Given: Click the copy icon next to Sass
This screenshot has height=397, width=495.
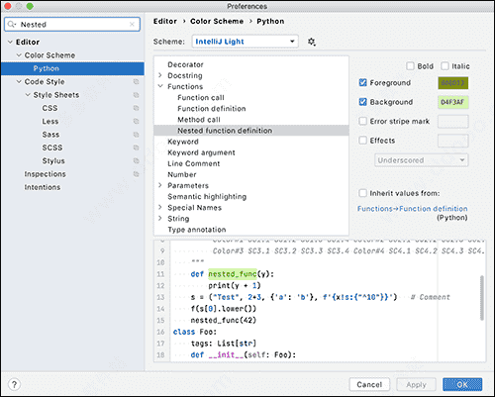Looking at the screenshot, I should pyautogui.click(x=136, y=135).
